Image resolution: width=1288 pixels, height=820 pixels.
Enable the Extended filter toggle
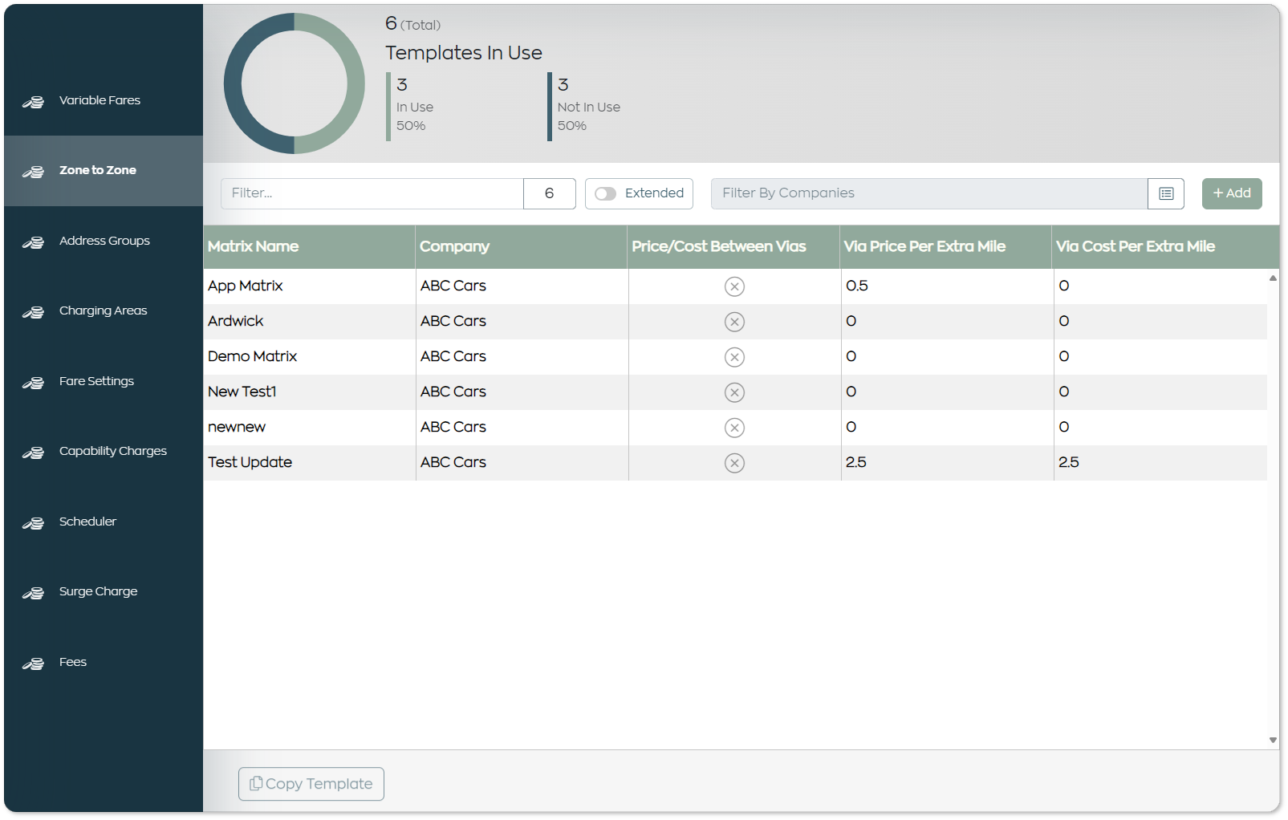[607, 193]
